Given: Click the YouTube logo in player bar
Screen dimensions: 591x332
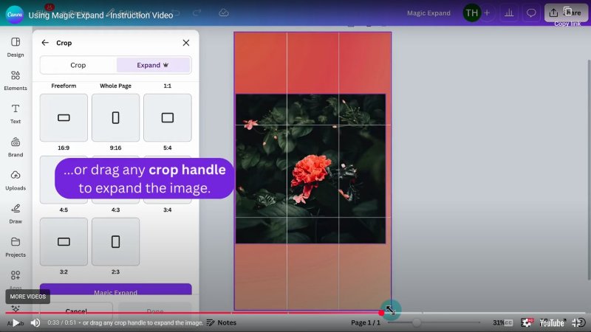Looking at the screenshot, I should (x=552, y=322).
